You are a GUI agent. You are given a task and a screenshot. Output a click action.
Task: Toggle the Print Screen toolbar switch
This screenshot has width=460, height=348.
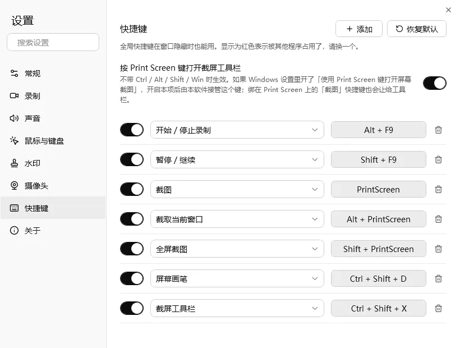435,83
